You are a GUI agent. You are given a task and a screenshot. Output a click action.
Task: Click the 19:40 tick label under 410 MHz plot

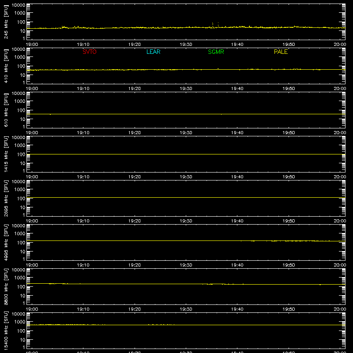click(237, 89)
